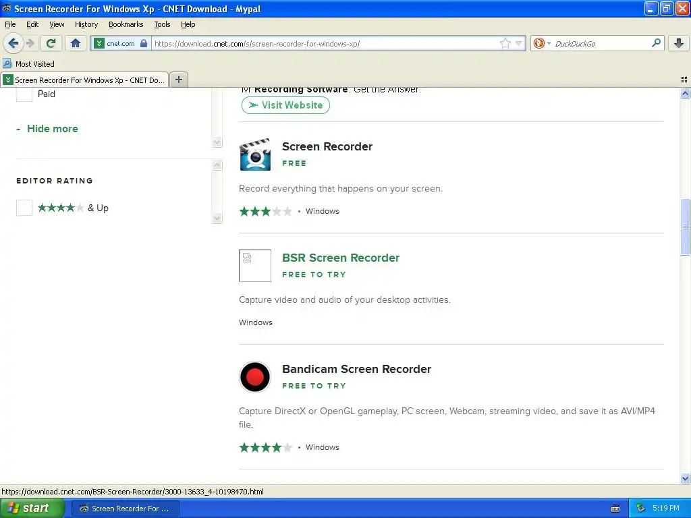This screenshot has height=518, width=691.
Task: Click the on-screen keyboard tray icon
Action: click(615, 509)
